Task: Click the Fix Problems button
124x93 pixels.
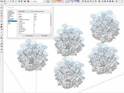Action: pyautogui.click(x=44, y=36)
